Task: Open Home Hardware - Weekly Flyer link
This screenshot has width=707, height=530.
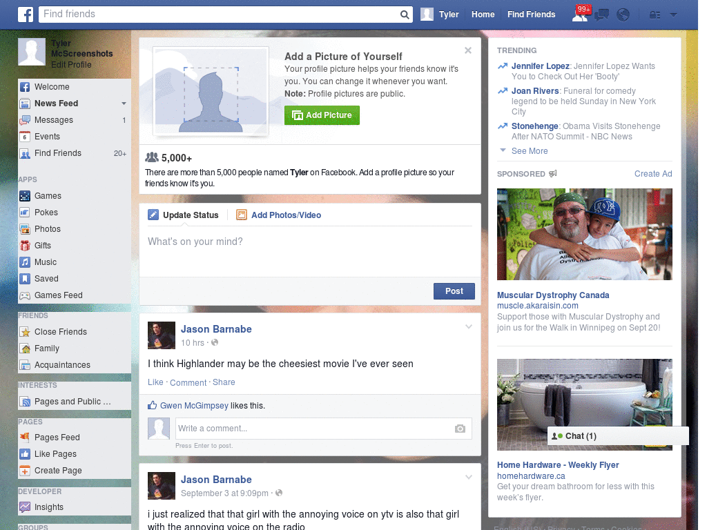Action: [x=558, y=465]
